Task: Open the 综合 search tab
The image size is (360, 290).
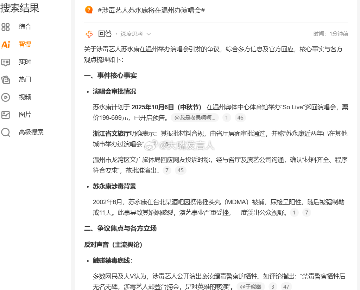Action: pos(25,27)
